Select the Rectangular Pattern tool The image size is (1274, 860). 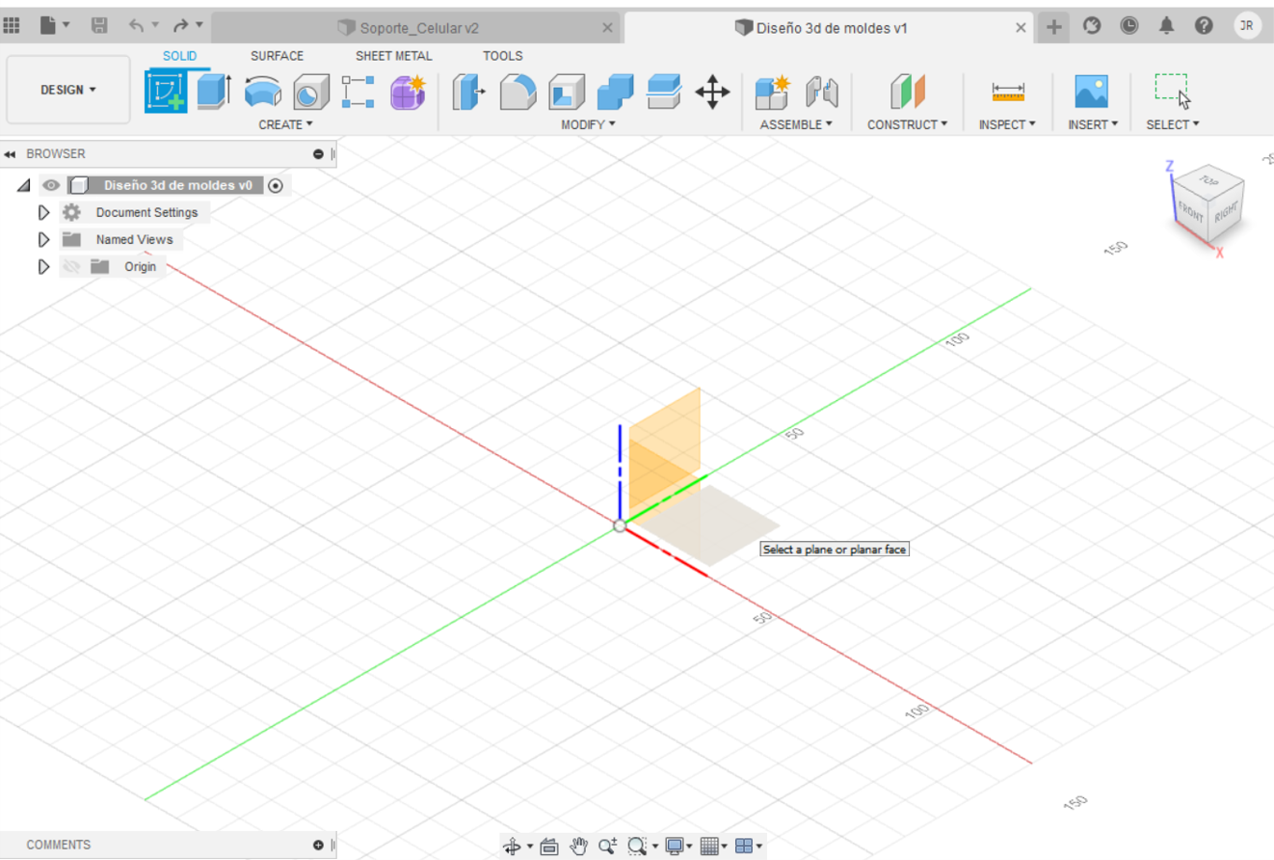(358, 93)
